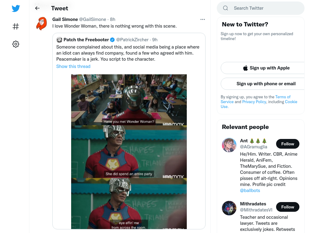Image resolution: width=310 pixels, height=233 pixels.
Task: Open the Explore hashtag icon
Action: click(x=16, y=26)
